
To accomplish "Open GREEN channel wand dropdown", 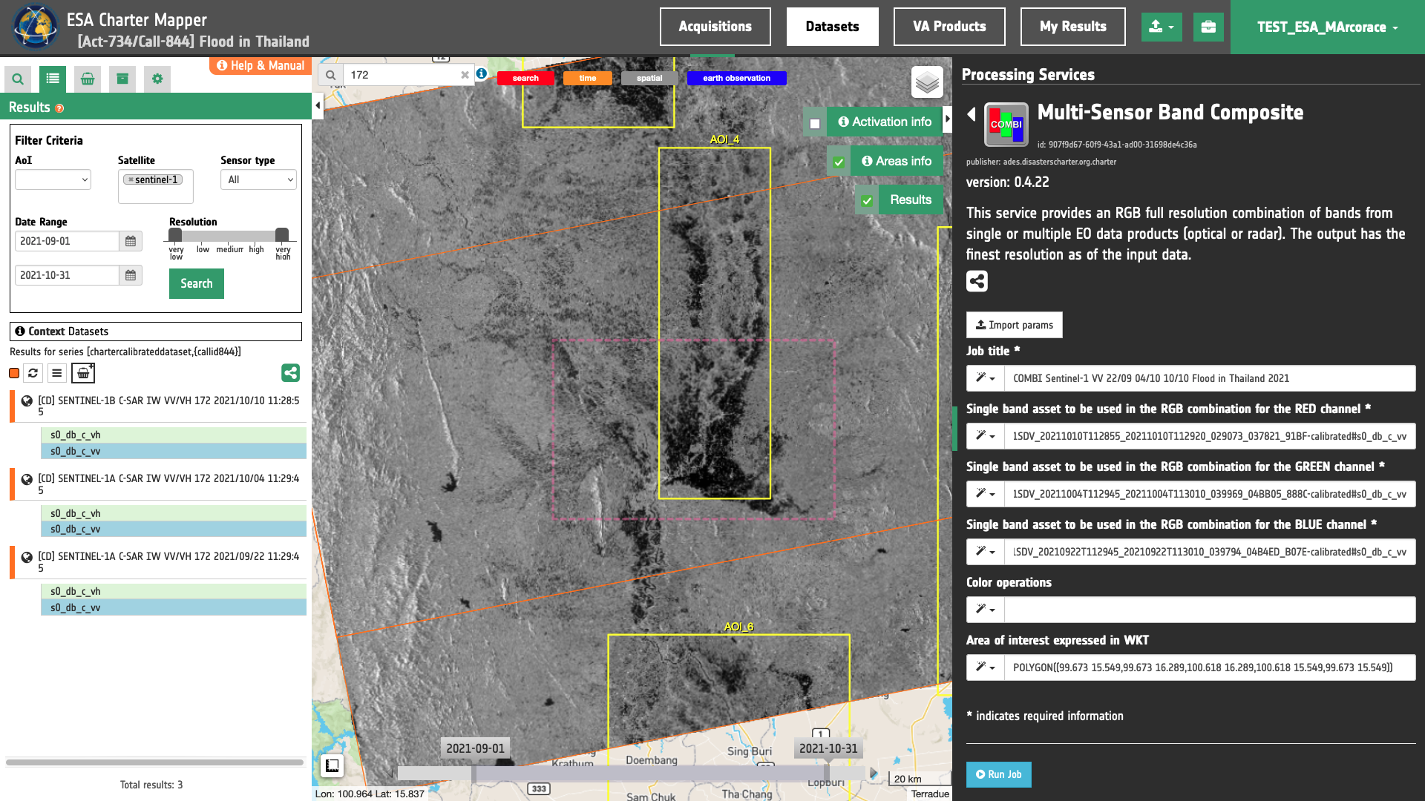I will [986, 494].
